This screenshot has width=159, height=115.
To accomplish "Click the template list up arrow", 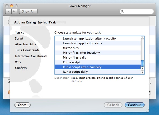I will coord(142,68).
